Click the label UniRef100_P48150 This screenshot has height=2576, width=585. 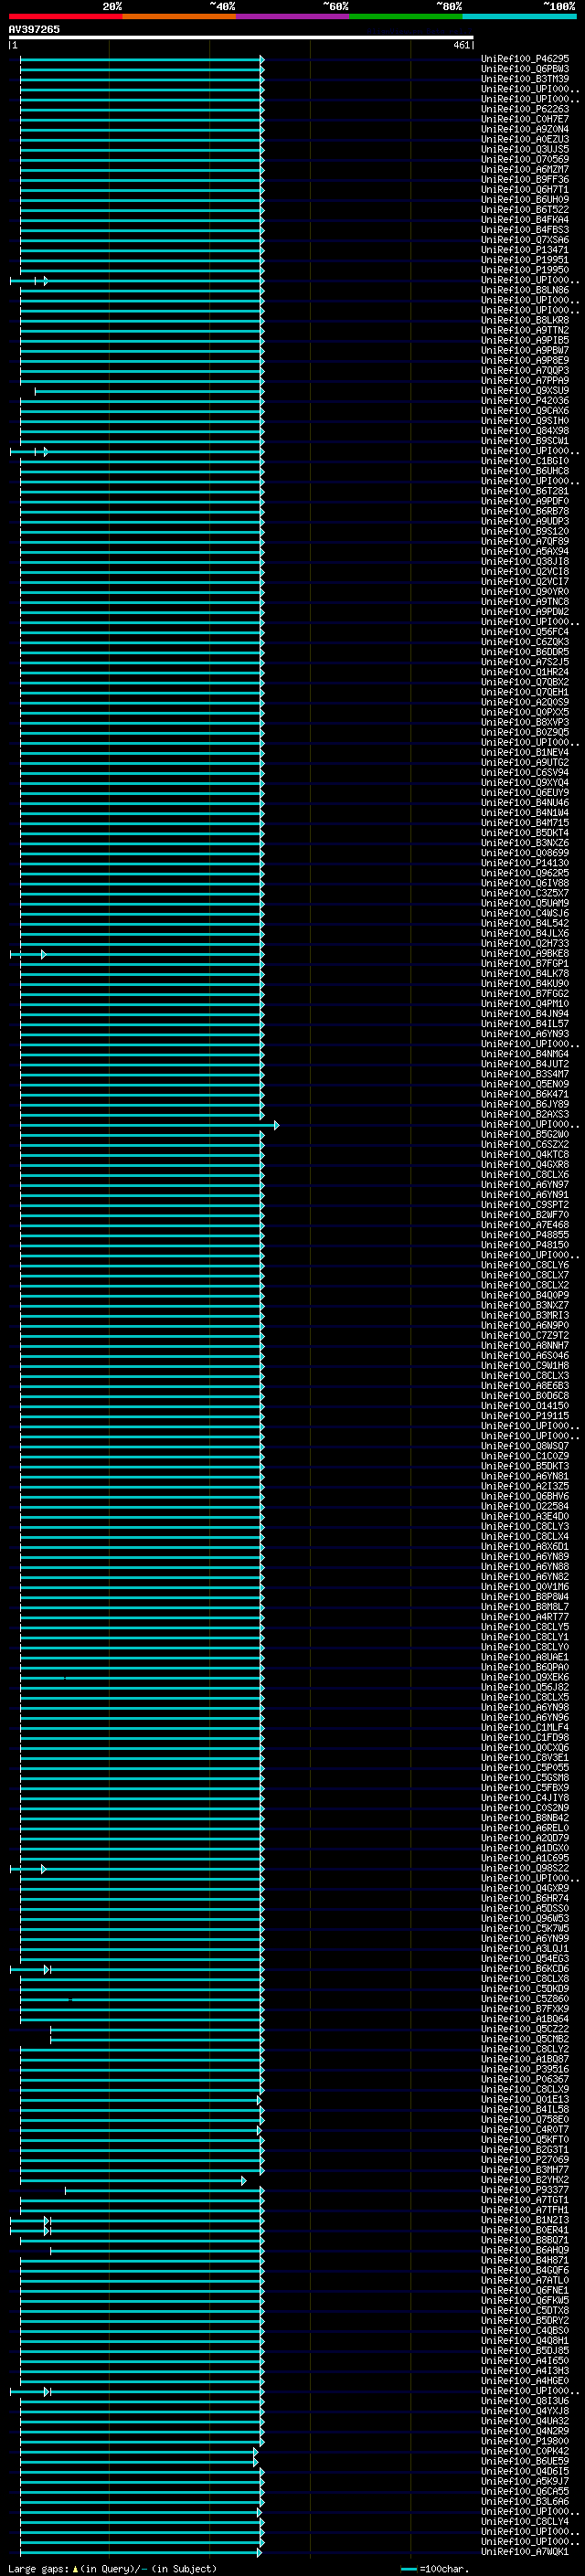pos(525,1245)
